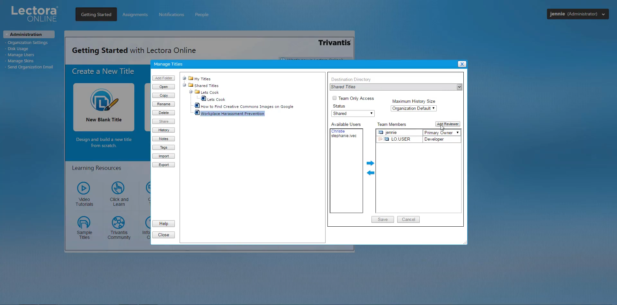Open the Sample Titles icon

tap(84, 222)
